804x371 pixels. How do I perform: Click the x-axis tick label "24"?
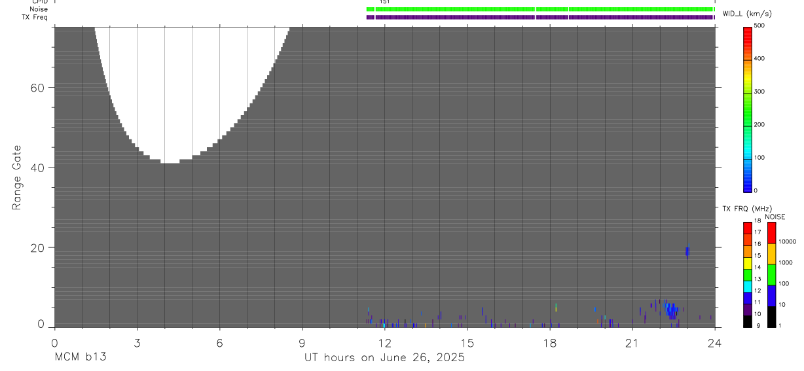[x=714, y=342]
